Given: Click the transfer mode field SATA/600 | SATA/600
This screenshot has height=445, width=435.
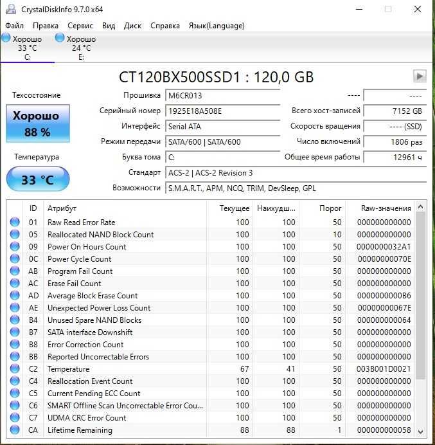Looking at the screenshot, I should click(x=222, y=141).
